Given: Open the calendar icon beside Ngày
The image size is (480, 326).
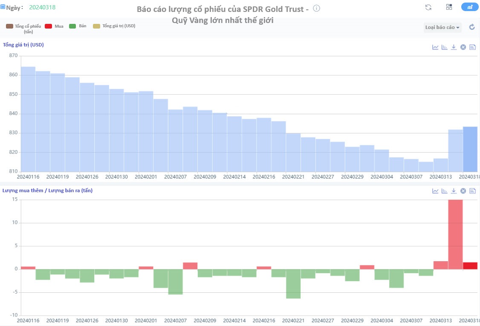Looking at the screenshot, I should click(3, 7).
